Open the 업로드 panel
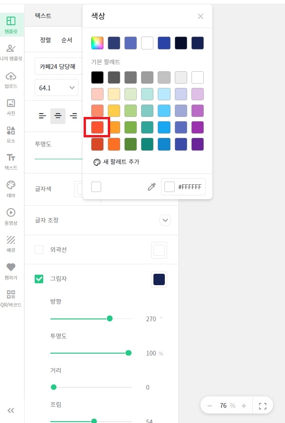Image resolution: width=285 pixels, height=423 pixels. point(11,80)
